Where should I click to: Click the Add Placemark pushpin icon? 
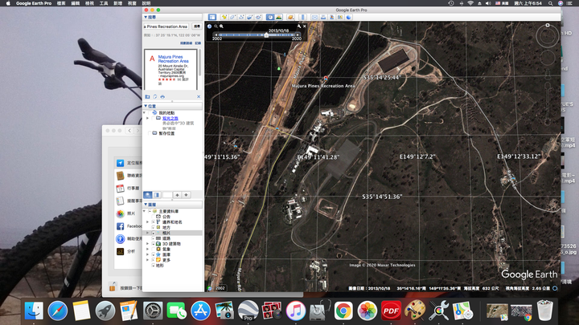tap(224, 17)
